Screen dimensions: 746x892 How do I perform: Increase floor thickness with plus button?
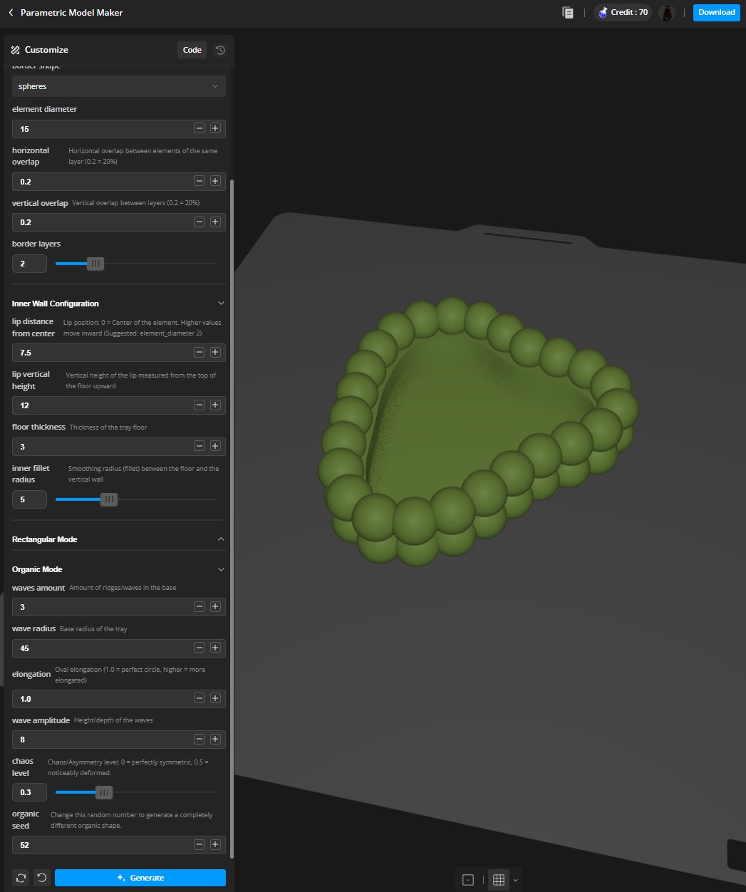click(x=215, y=447)
